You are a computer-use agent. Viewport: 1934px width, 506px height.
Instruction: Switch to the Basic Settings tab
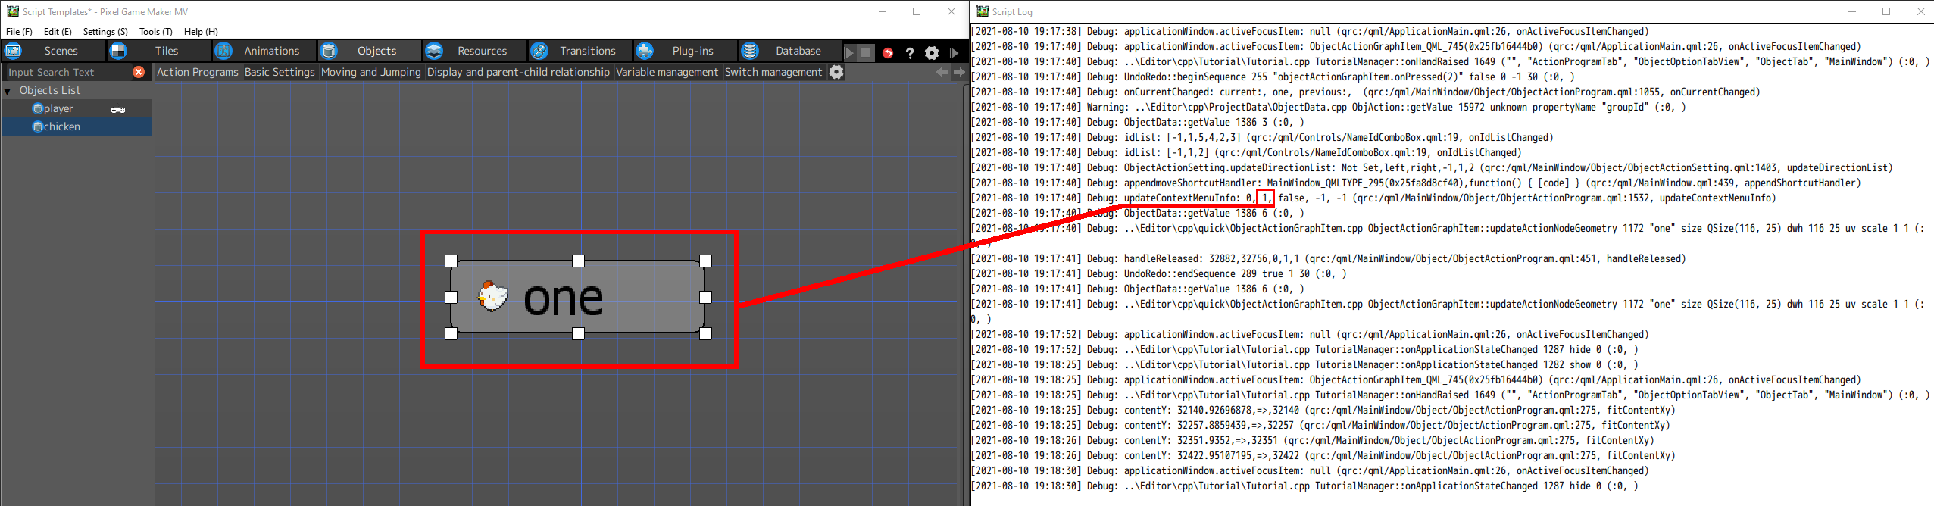[x=280, y=72]
